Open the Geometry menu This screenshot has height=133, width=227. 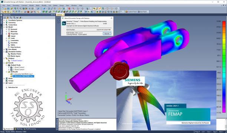(16, 5)
